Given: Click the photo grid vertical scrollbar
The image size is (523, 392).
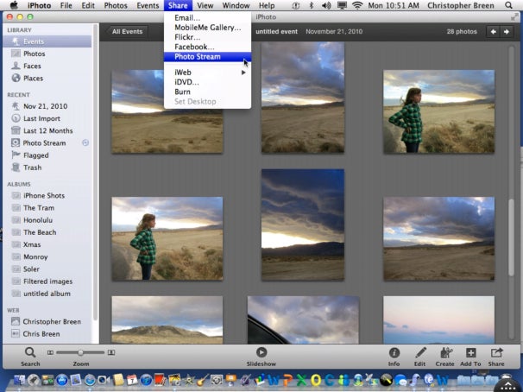Looking at the screenshot, I should (511, 237).
